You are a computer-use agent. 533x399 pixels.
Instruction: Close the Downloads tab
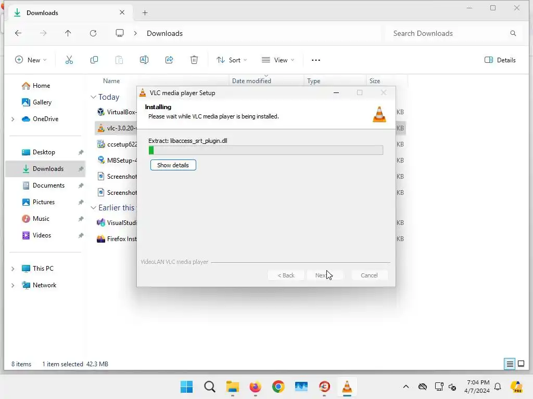pyautogui.click(x=122, y=12)
